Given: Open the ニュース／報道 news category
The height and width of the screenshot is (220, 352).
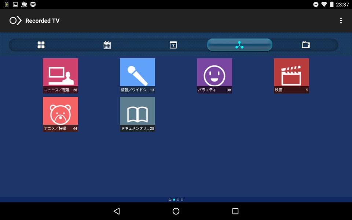Looking at the screenshot, I should pos(60,76).
